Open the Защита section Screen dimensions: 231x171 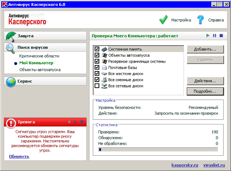[x=45, y=36]
